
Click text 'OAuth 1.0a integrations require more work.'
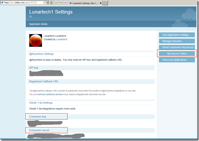[52, 109]
